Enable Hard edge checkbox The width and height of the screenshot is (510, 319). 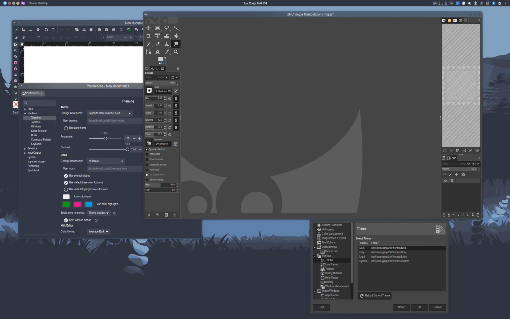tap(147, 170)
